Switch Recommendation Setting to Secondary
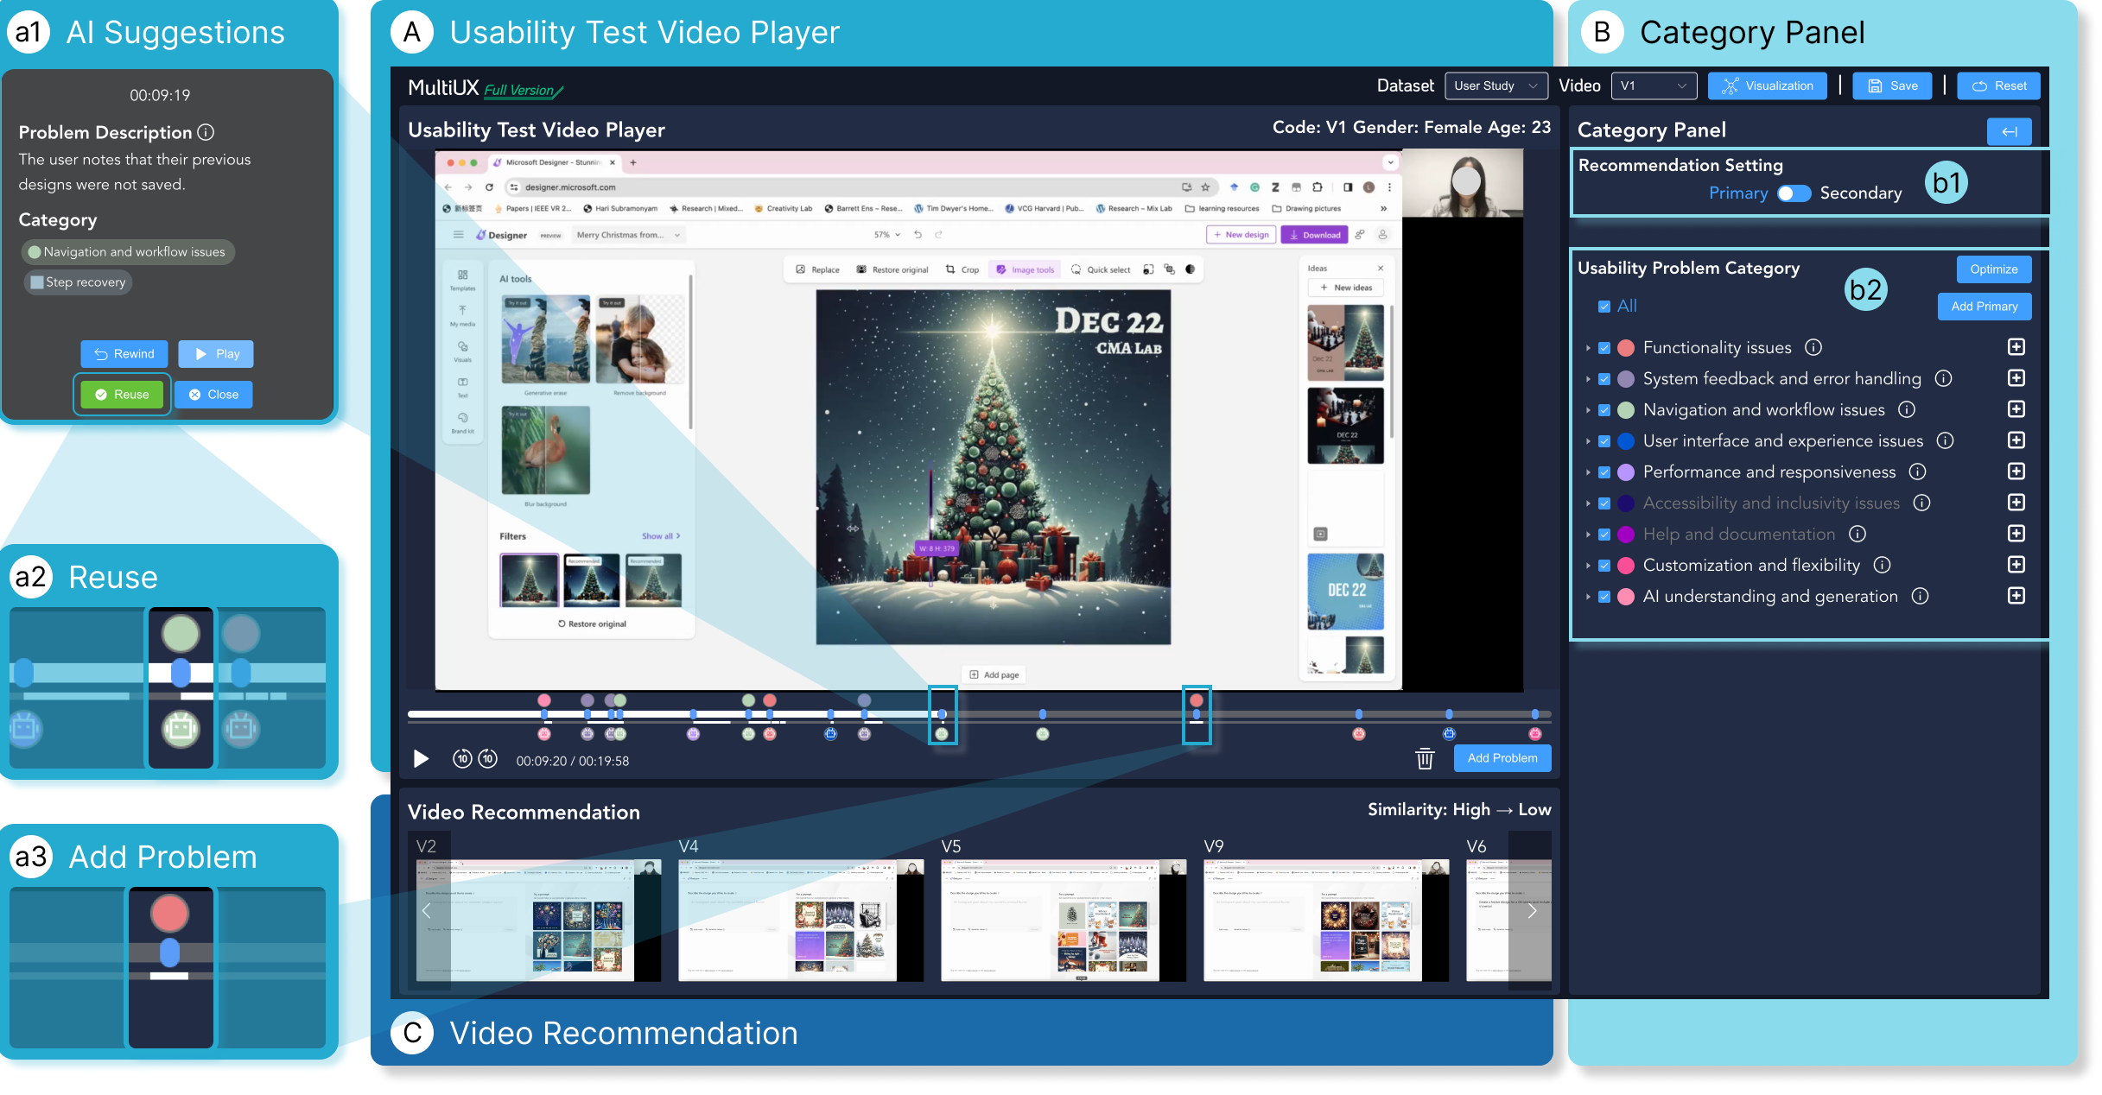The image size is (2102, 1095). pyautogui.click(x=1794, y=193)
